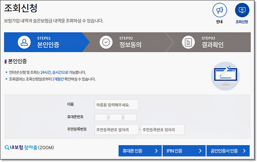Open the STEP01 본인인증 tab
The width and height of the screenshot is (257, 162).
click(x=47, y=42)
